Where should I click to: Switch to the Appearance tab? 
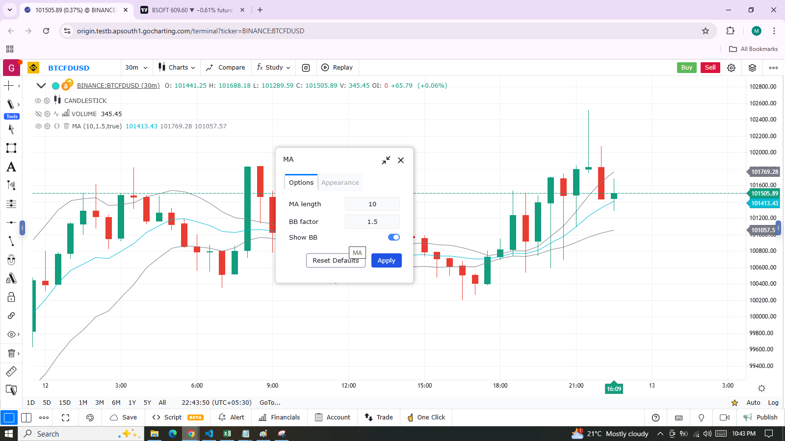pos(340,183)
